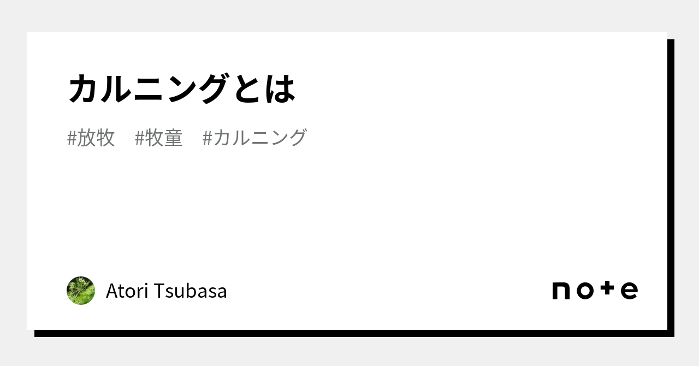This screenshot has height=366, width=699.
Task: Click the note logo
Action: [x=595, y=291]
